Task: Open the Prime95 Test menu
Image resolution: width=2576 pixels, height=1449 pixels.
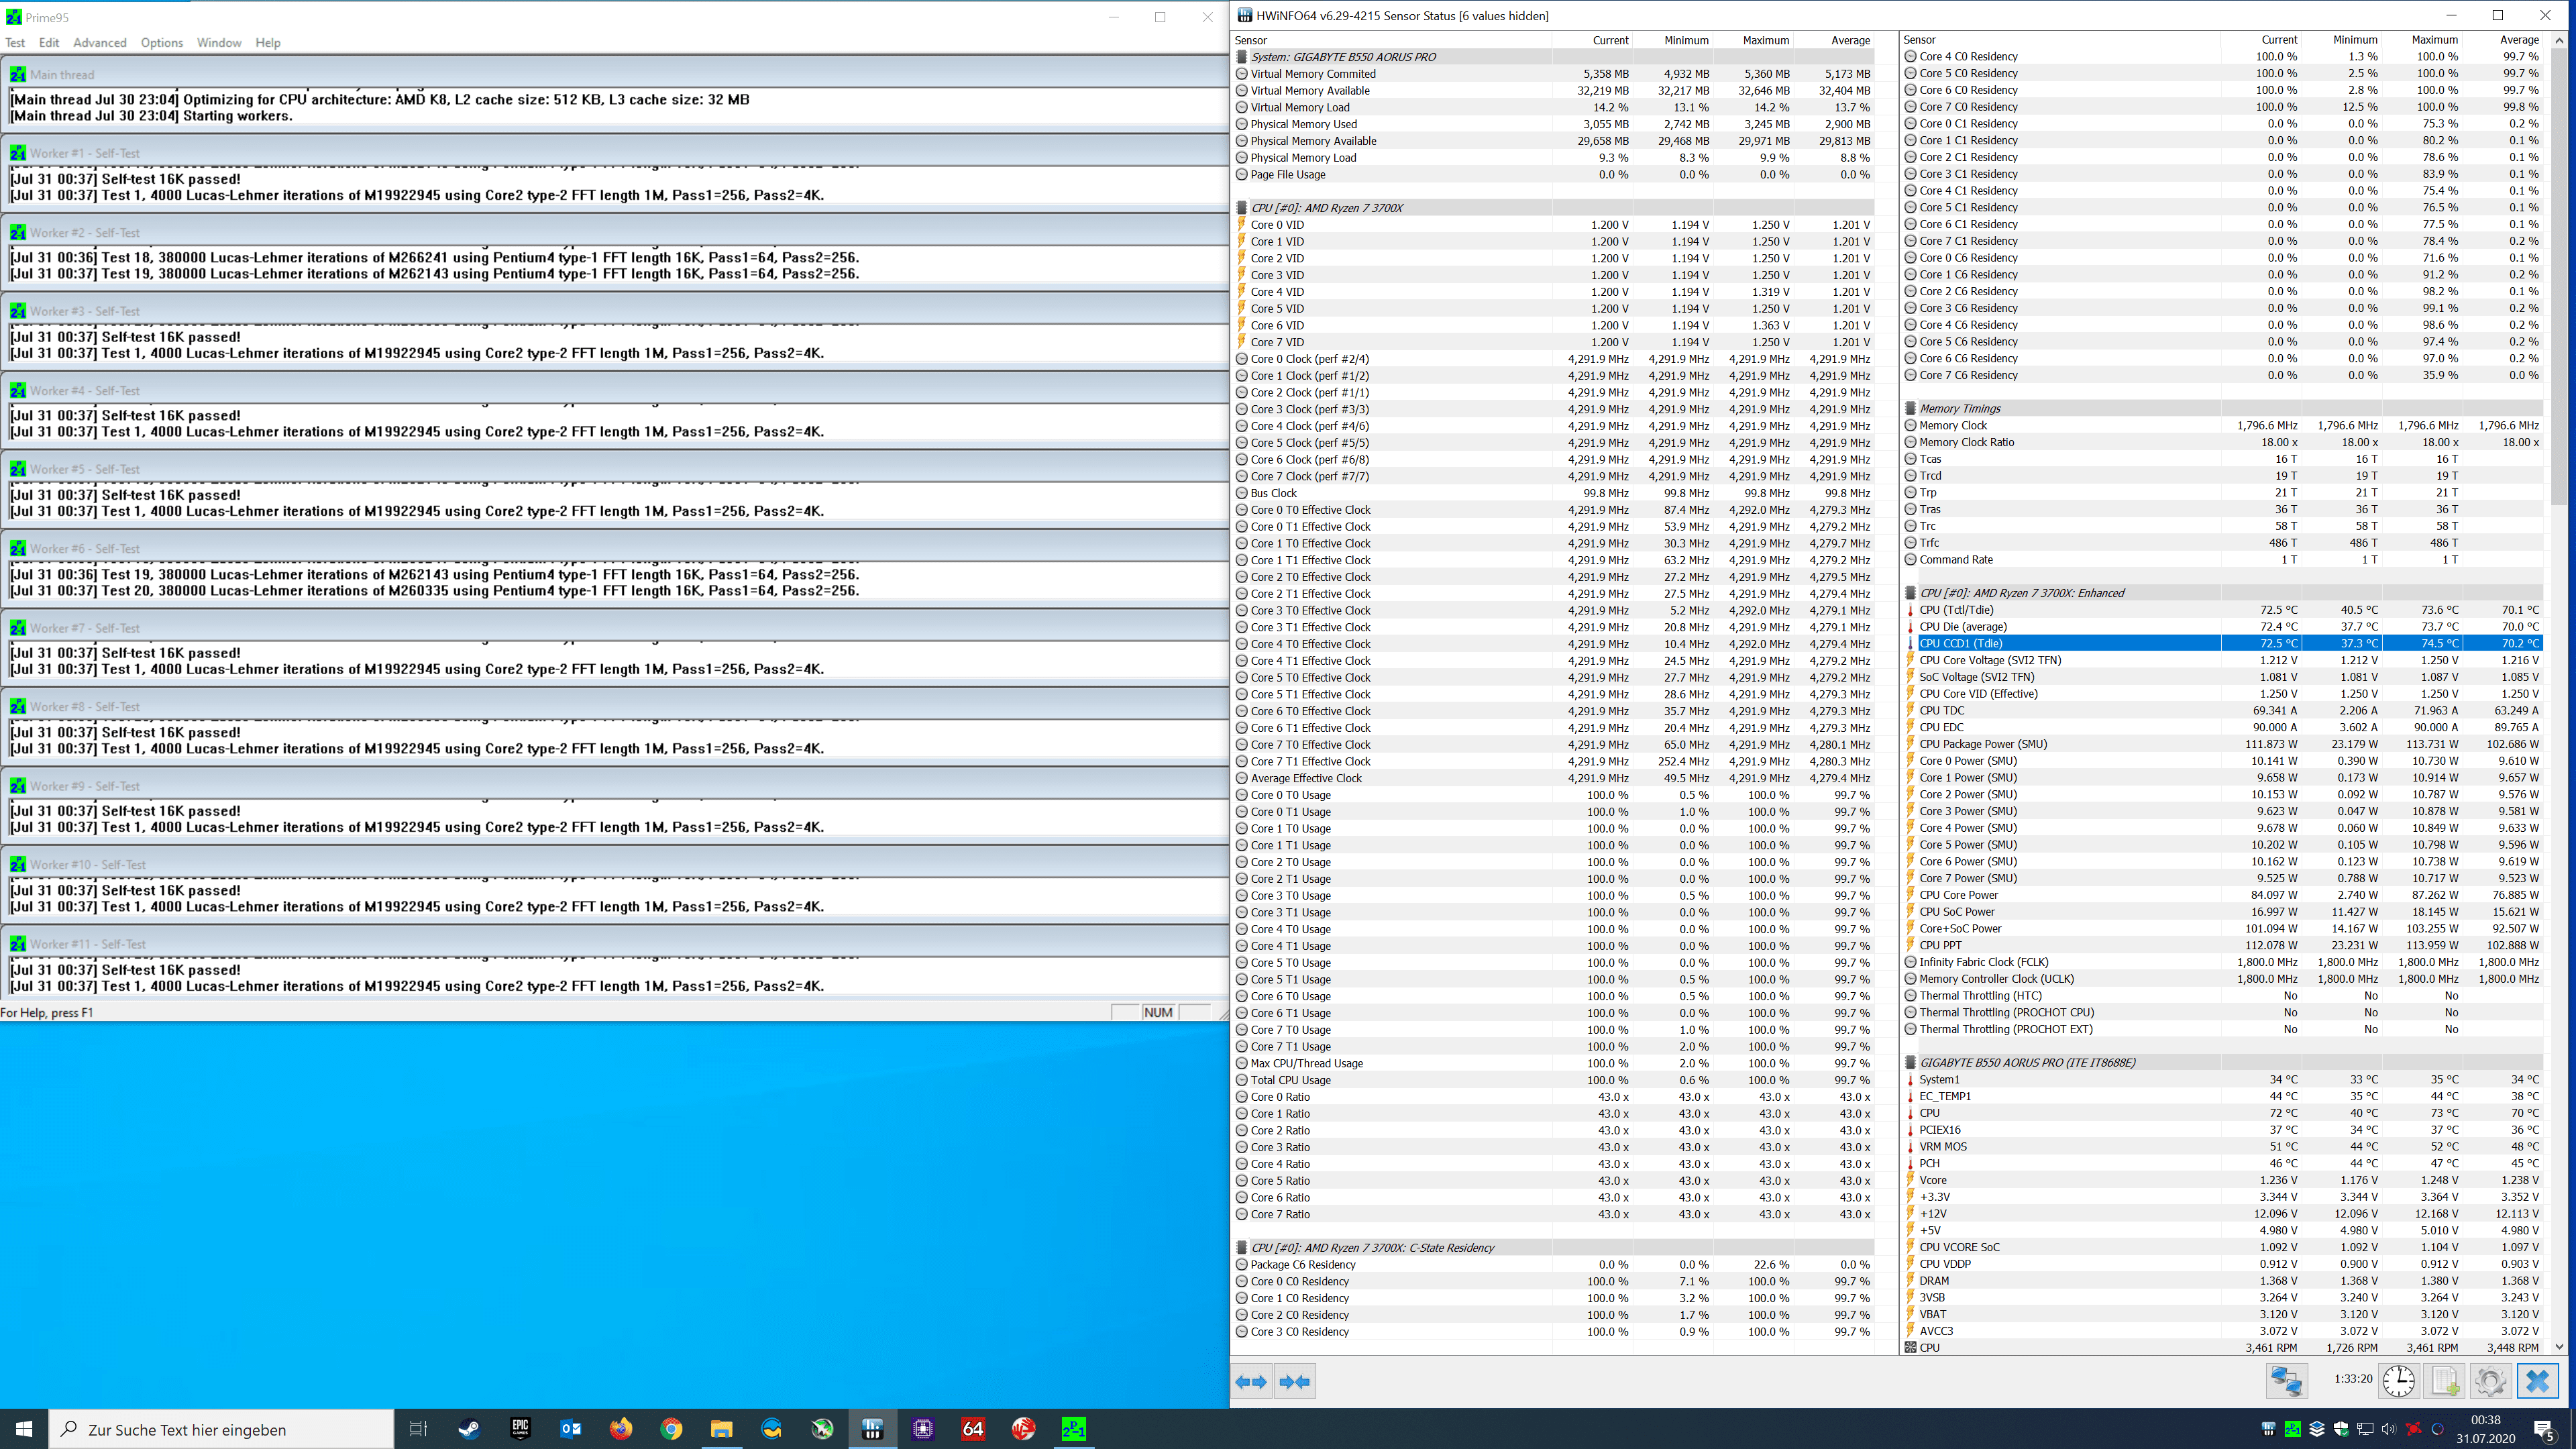Action: click(15, 43)
